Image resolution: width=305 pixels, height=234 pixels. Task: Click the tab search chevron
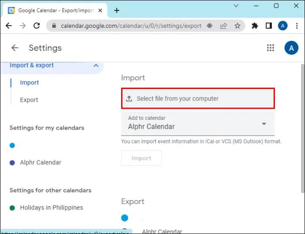point(236,6)
